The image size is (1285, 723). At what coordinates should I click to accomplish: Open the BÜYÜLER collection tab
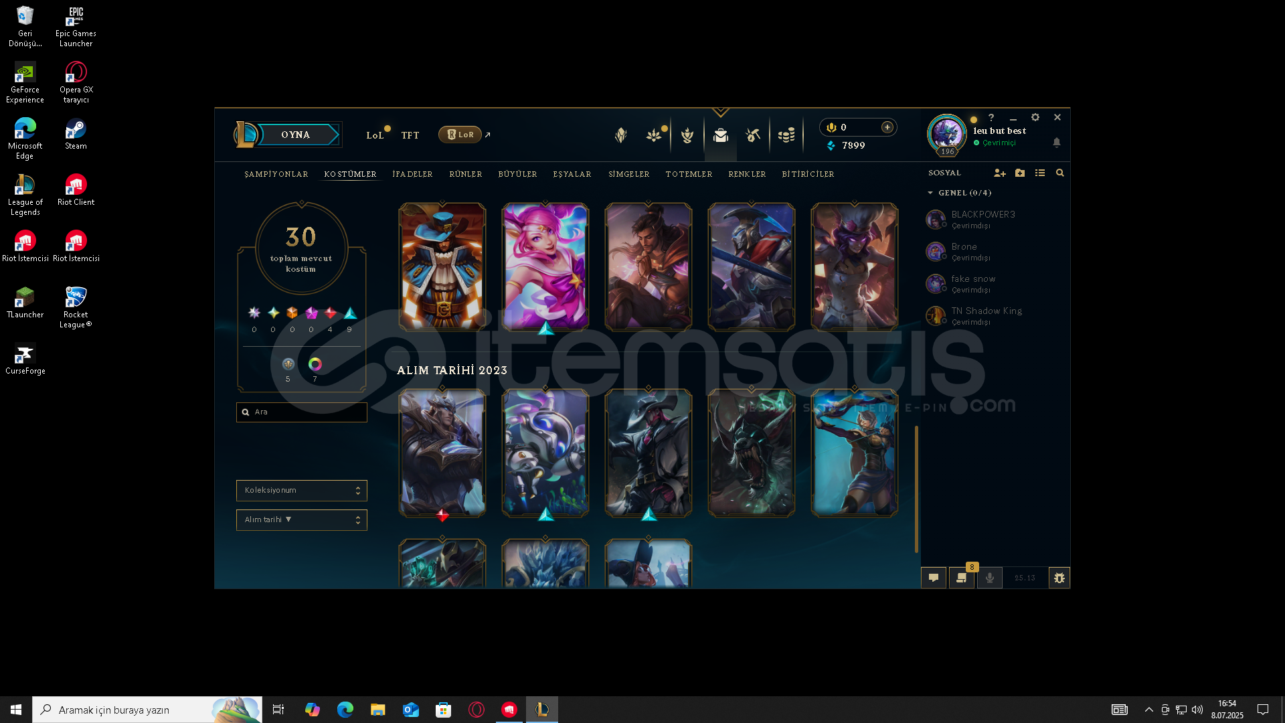pos(517,174)
